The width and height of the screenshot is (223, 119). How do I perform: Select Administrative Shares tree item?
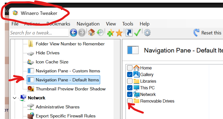(x=58, y=107)
